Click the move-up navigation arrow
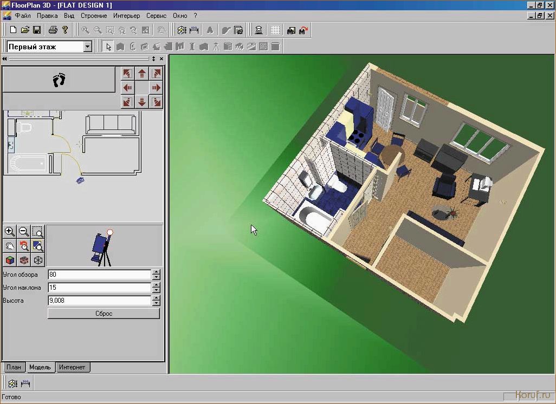 (142, 73)
